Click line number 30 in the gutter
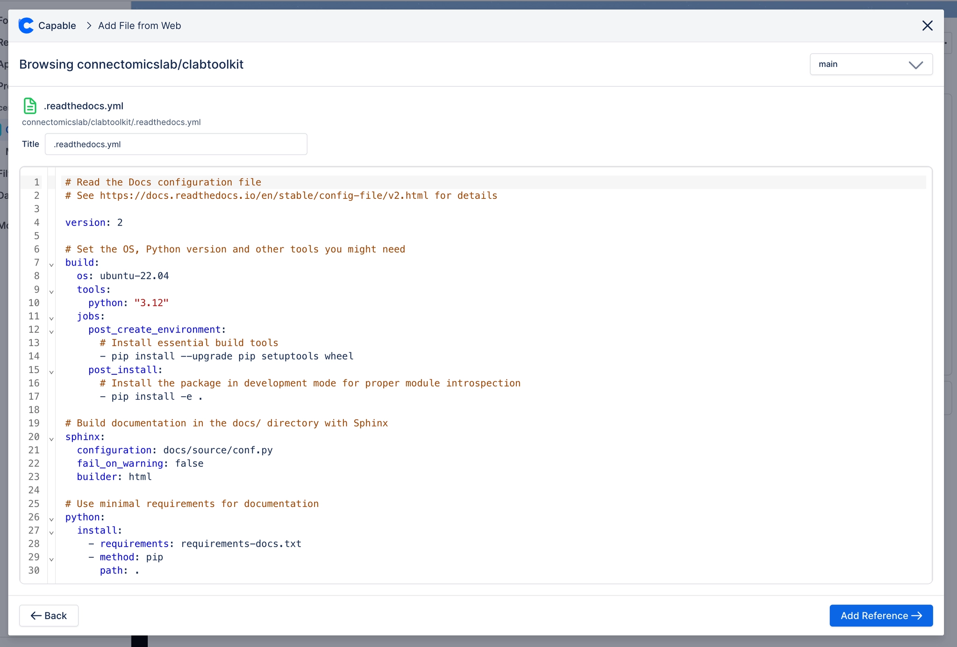 click(x=34, y=570)
